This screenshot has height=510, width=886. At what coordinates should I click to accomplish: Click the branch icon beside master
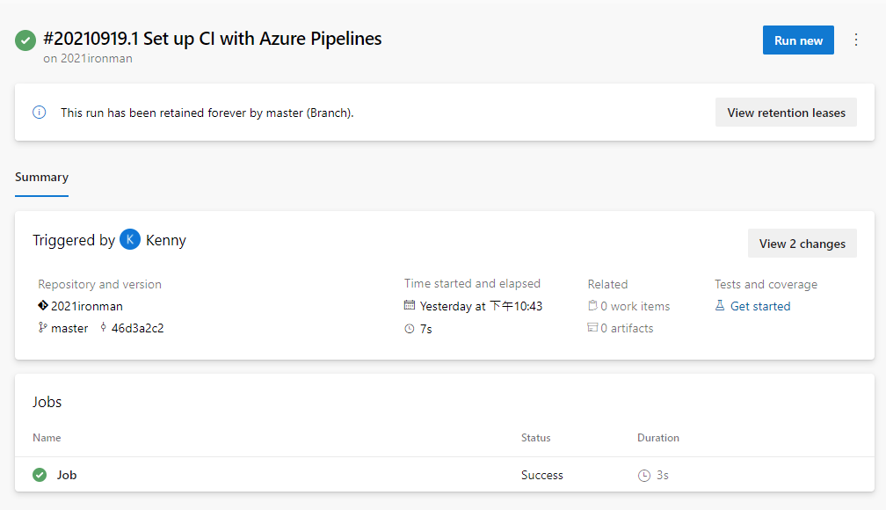[x=42, y=328]
